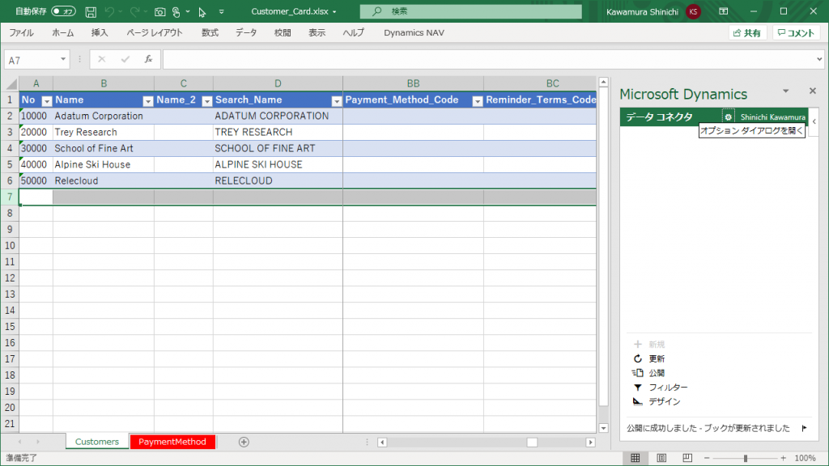The height and width of the screenshot is (466, 829).
Task: Switch to the 挿入 ribbon tab
Action: tap(100, 32)
